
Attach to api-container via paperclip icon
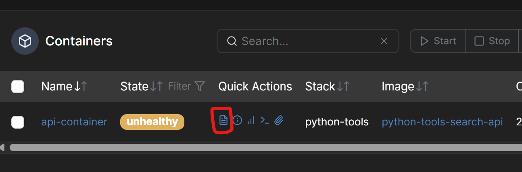279,120
